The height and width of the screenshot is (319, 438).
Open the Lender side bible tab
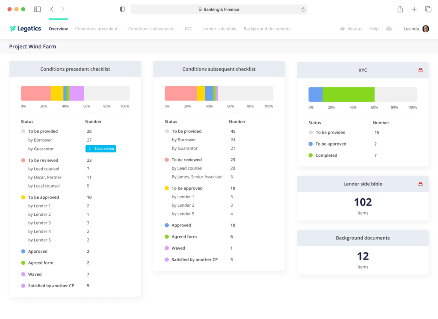(219, 29)
